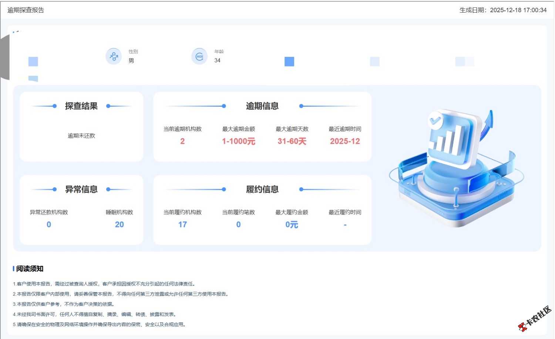Click the 当前逾期机构数 value 2
Screen dimensions: 555x339
pyautogui.click(x=182, y=141)
